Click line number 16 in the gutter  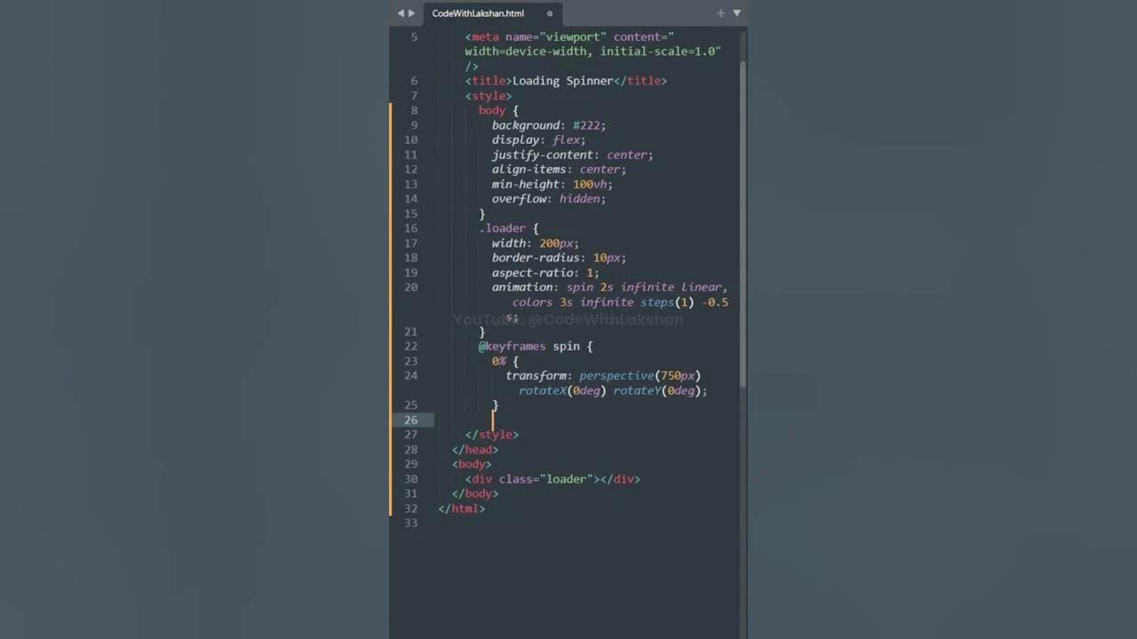pyautogui.click(x=411, y=228)
